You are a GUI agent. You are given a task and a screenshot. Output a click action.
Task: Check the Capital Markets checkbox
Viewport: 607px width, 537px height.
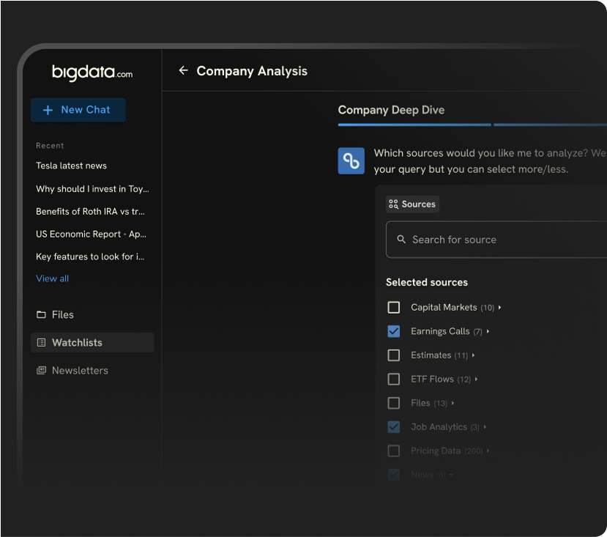[394, 307]
